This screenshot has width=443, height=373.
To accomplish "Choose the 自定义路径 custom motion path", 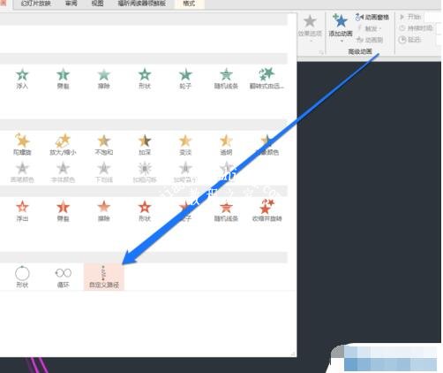I will click(x=104, y=277).
